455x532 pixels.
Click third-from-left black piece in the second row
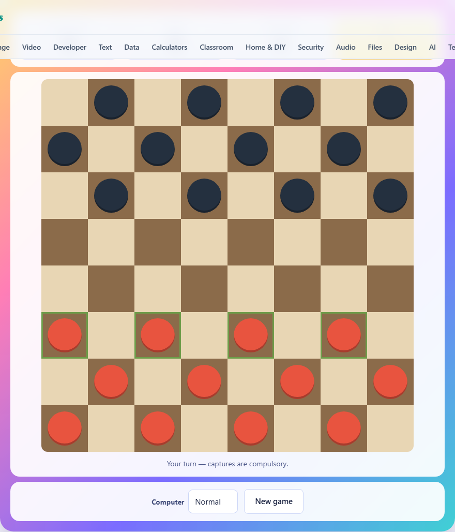tap(251, 149)
